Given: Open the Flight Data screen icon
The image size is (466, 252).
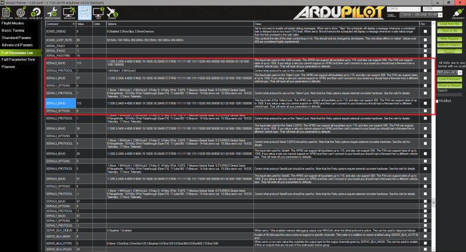Looking at the screenshot, I should click(6, 13).
